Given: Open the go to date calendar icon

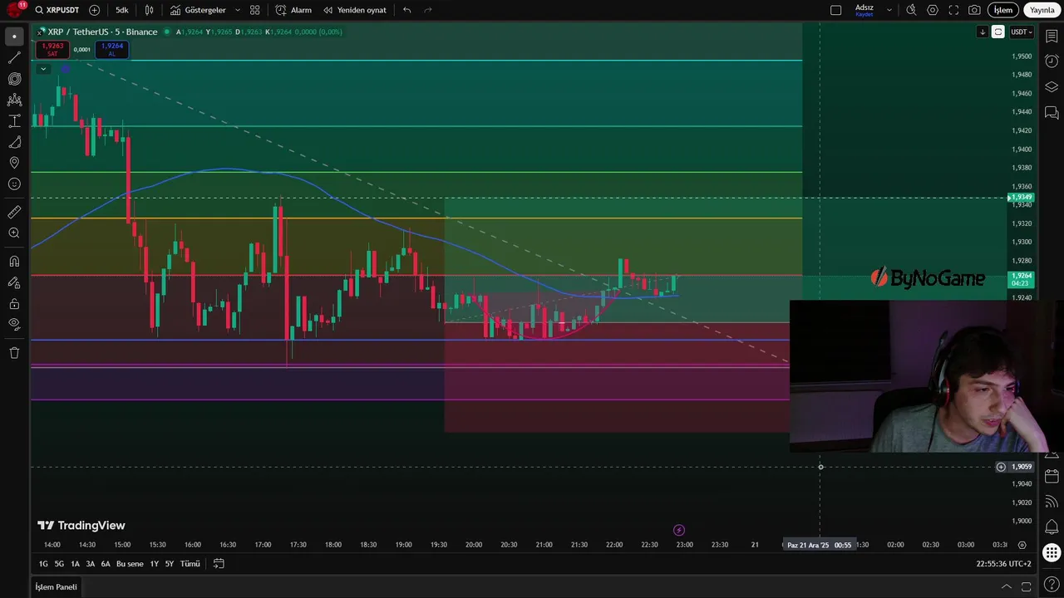Looking at the screenshot, I should 219,564.
